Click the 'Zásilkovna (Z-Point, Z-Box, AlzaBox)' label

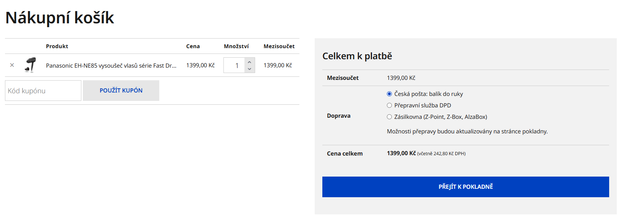(440, 117)
